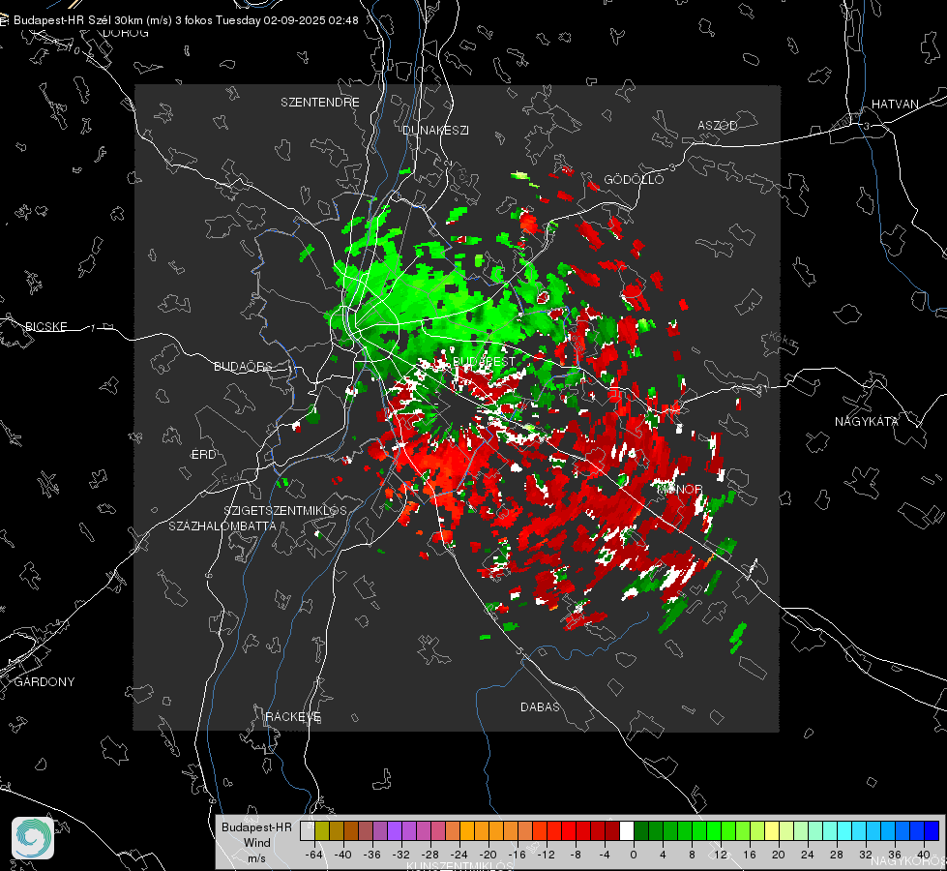The width and height of the screenshot is (947, 871).
Task: Select the light gray first legend swatch
Action: (307, 831)
